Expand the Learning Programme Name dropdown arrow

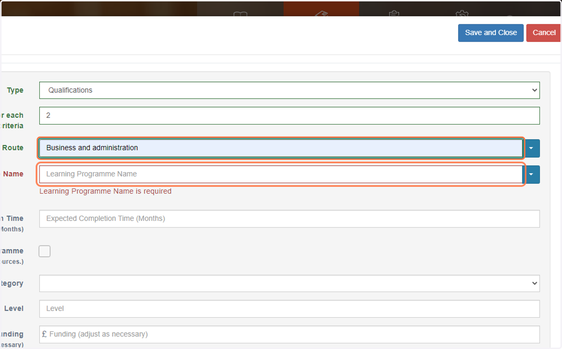532,174
